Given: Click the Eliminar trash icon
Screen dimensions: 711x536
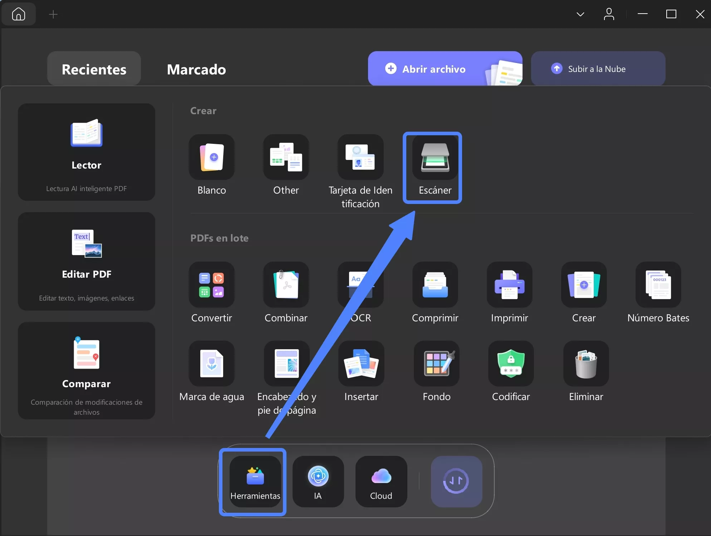Looking at the screenshot, I should (x=586, y=364).
